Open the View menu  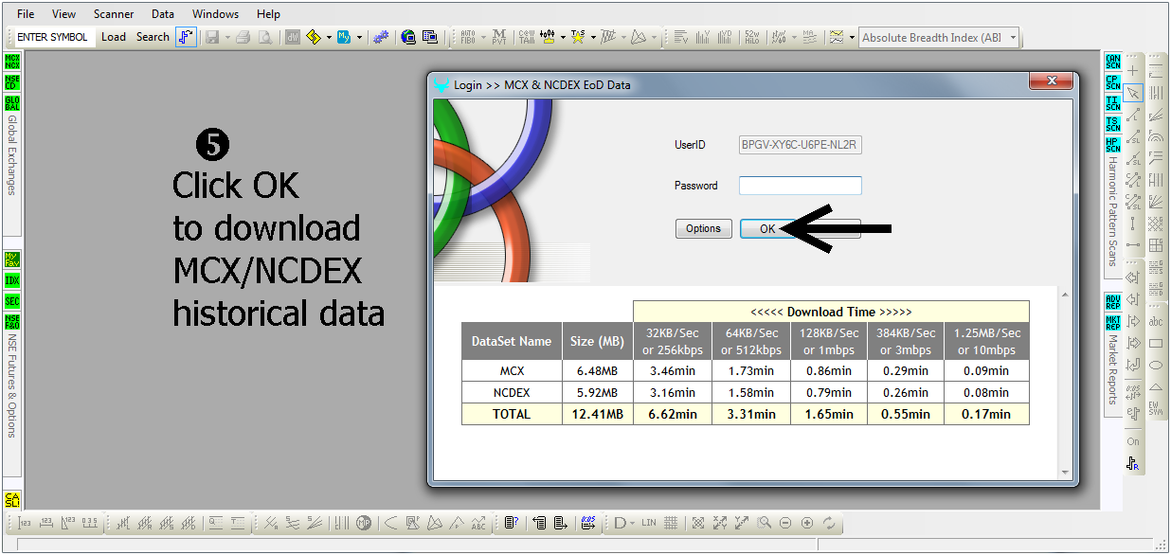63,14
